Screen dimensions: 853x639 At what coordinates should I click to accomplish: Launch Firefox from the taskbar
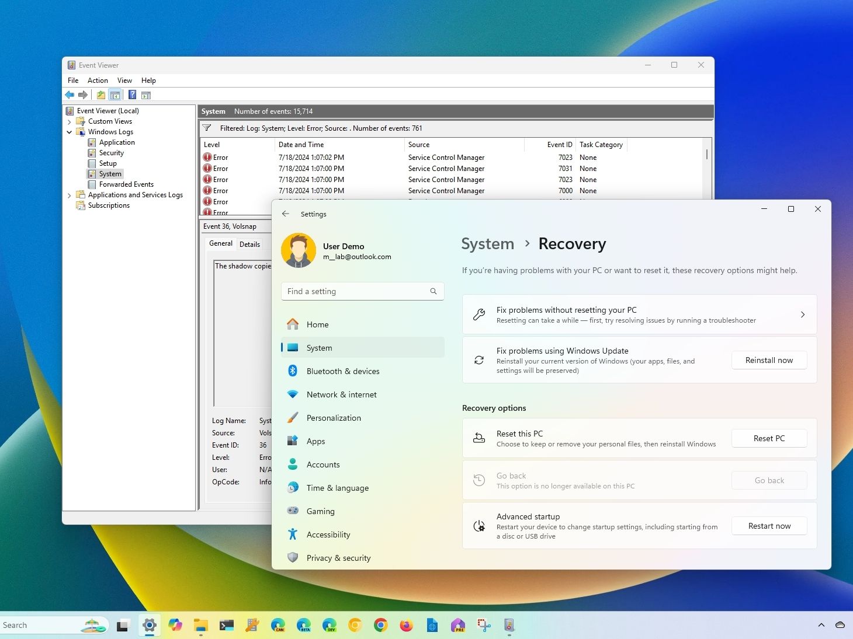406,626
